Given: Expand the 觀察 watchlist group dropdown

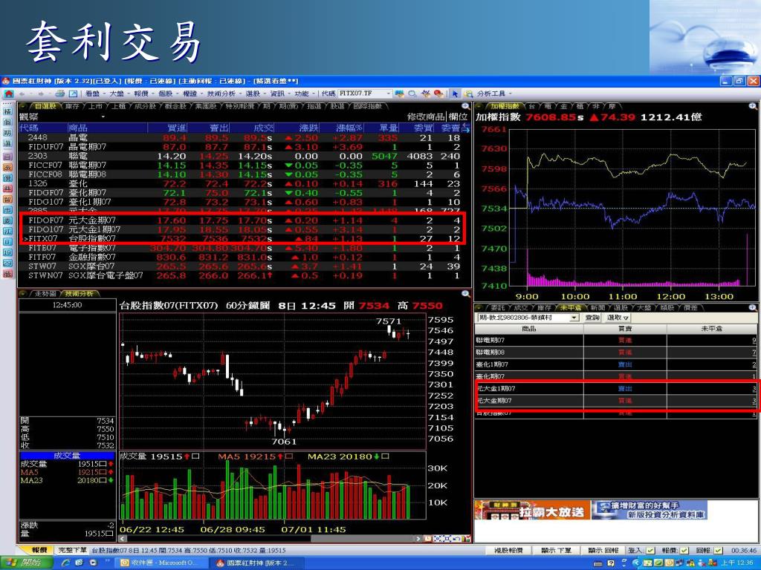Looking at the screenshot, I should coord(103,117).
